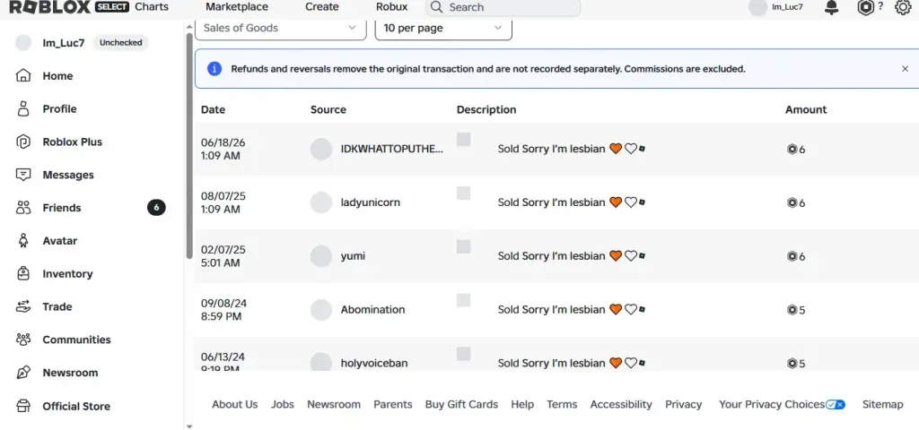Open Create in the top navigation
Screen dimensions: 919x430
(x=322, y=7)
